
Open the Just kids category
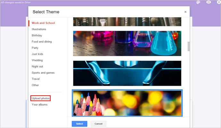pos(37,54)
